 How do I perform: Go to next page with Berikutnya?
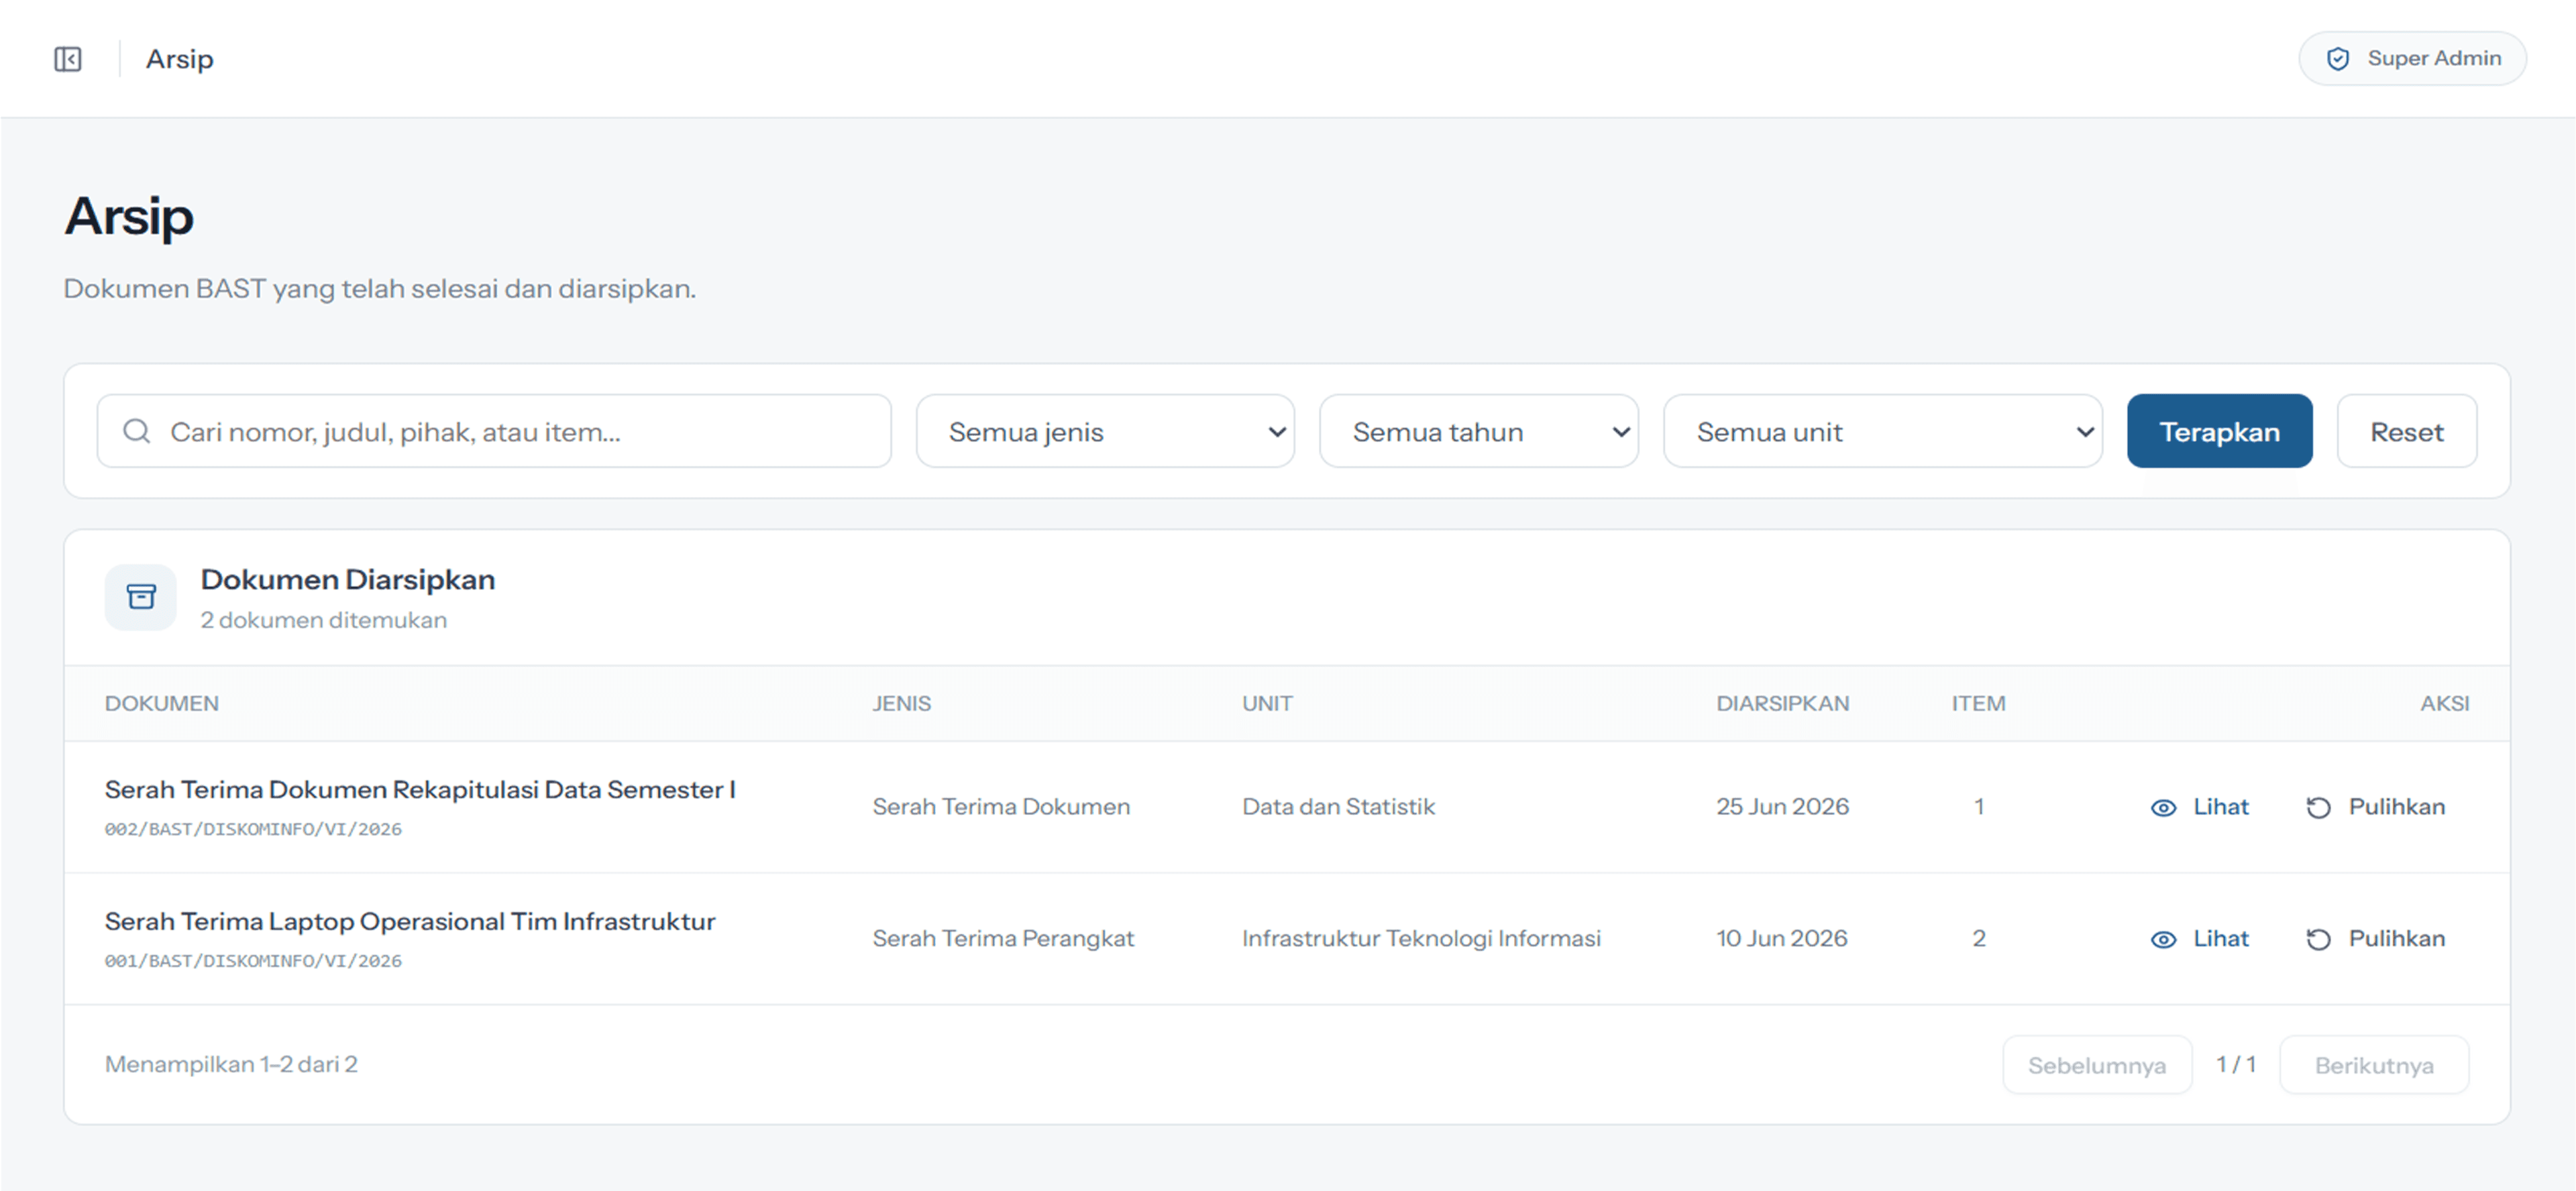[2374, 1065]
